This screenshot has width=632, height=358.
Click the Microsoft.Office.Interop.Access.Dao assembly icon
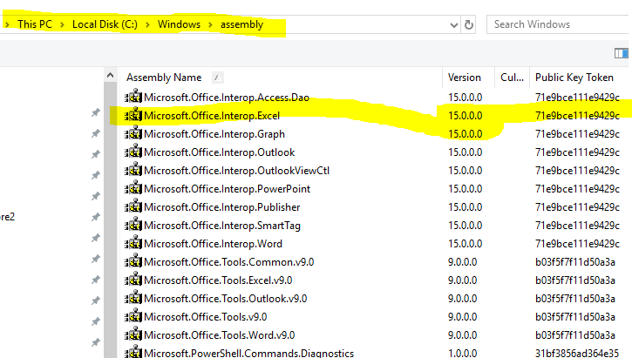[133, 97]
